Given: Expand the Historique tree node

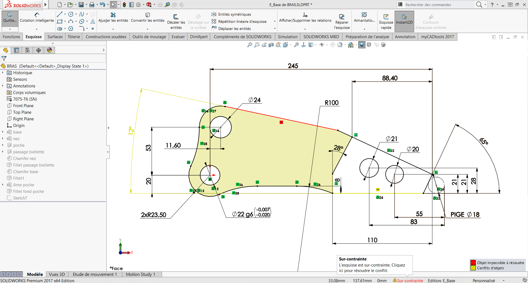Looking at the screenshot, I should tap(3, 73).
